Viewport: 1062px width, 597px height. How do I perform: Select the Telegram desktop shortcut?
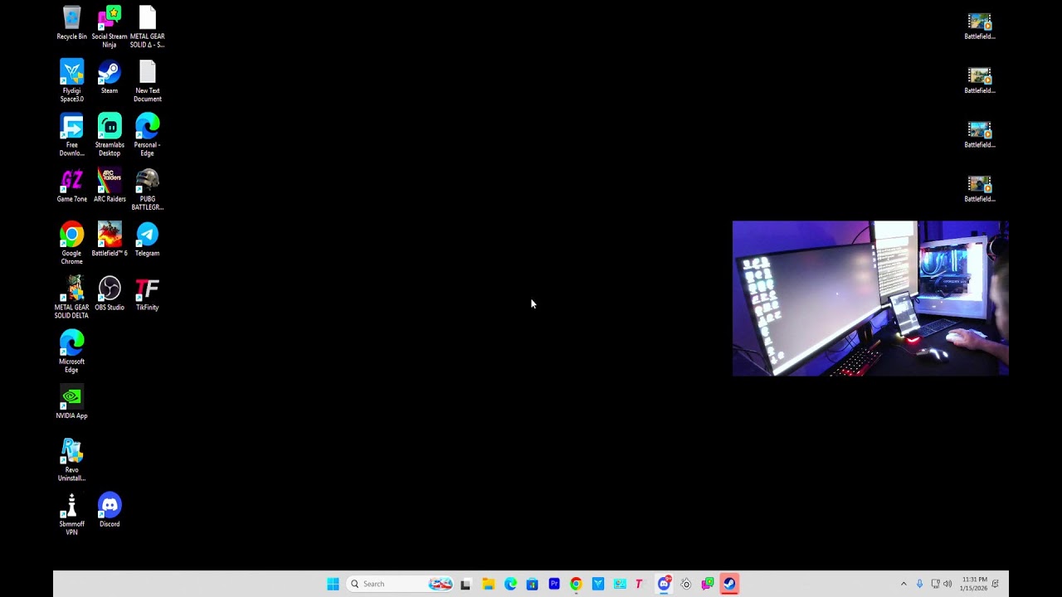tap(147, 240)
